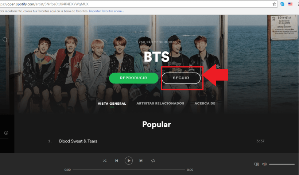Toggle shuffle playback
The height and width of the screenshot is (175, 299).
105,161
